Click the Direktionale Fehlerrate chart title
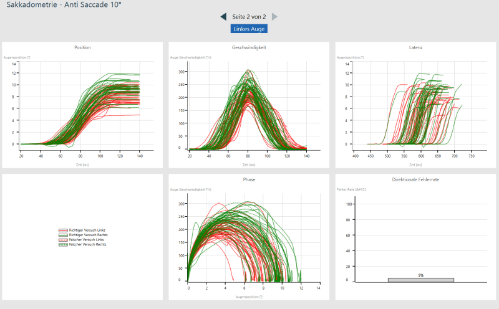 point(415,179)
